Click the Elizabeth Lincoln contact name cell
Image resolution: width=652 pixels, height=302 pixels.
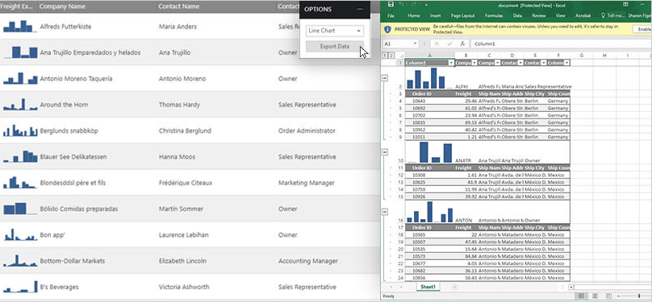click(x=182, y=261)
